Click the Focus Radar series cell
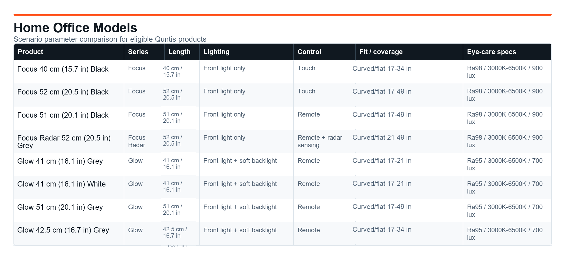 [137, 141]
